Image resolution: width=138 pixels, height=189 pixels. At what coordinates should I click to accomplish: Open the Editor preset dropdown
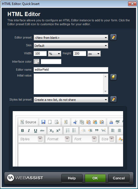tap(71, 38)
